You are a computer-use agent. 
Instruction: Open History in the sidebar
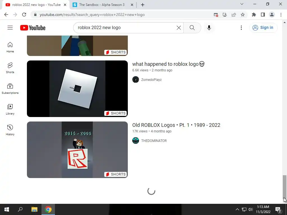click(10, 130)
